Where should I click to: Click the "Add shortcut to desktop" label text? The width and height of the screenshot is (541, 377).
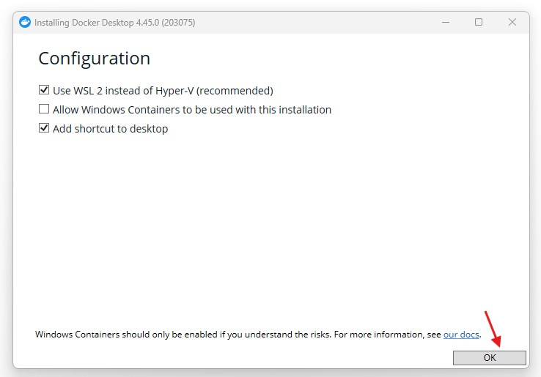[111, 129]
